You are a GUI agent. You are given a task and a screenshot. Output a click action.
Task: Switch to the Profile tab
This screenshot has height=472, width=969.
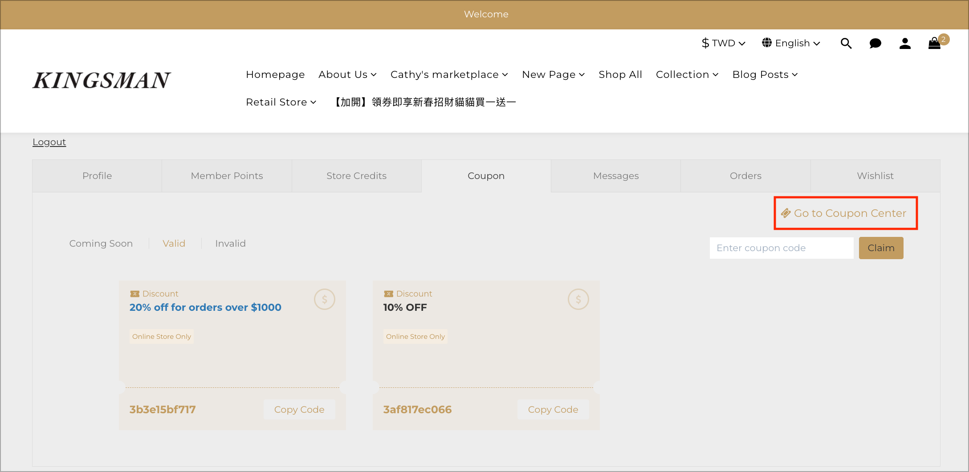pyautogui.click(x=97, y=176)
